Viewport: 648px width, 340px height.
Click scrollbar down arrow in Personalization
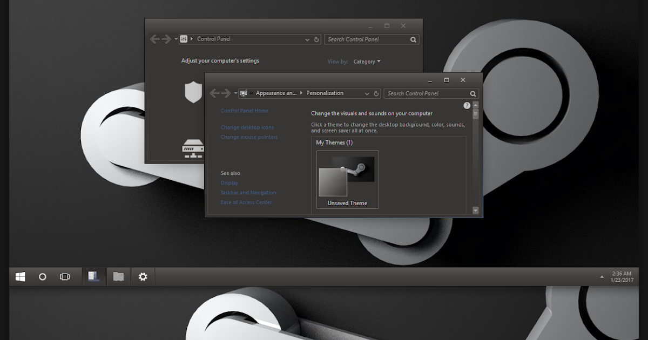point(476,210)
